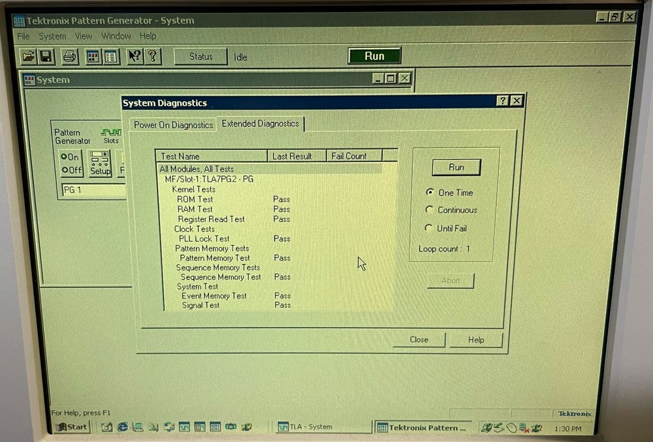Select MF/Slot-1:TLA7PG2 - PG row
653x442 pixels.
point(209,180)
